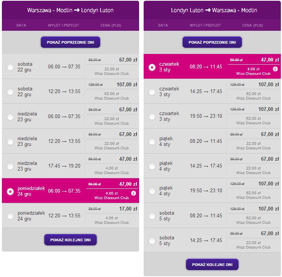Viewport: 282px width, 277px height.
Task: Show next days for Warszawa to Luton
Action: coord(70,240)
